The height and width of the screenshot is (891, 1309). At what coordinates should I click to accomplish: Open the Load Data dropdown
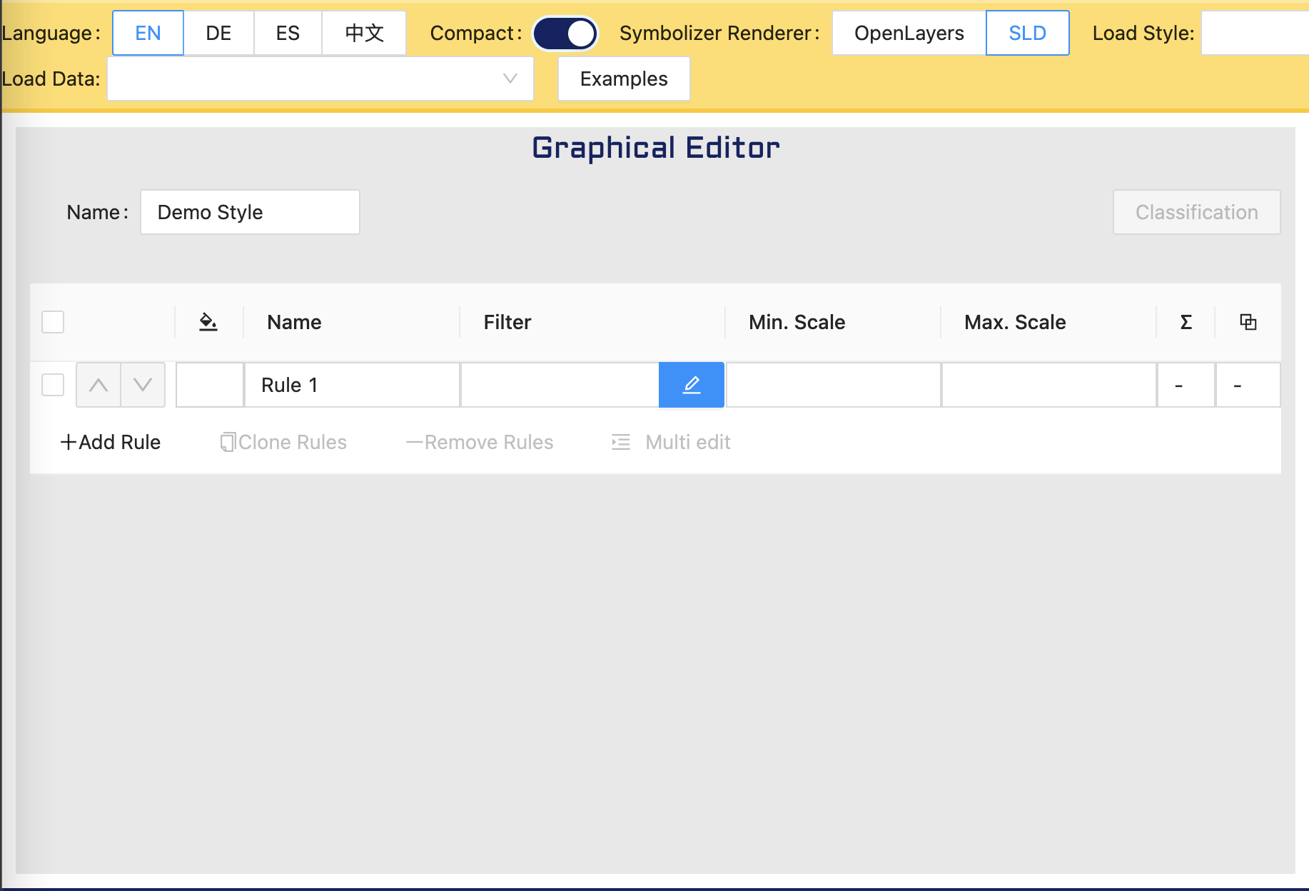(x=320, y=79)
